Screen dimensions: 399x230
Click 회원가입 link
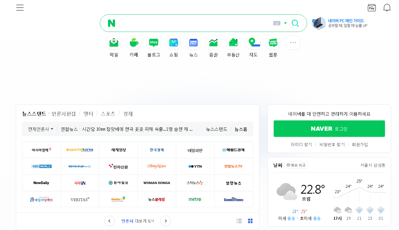(x=360, y=144)
